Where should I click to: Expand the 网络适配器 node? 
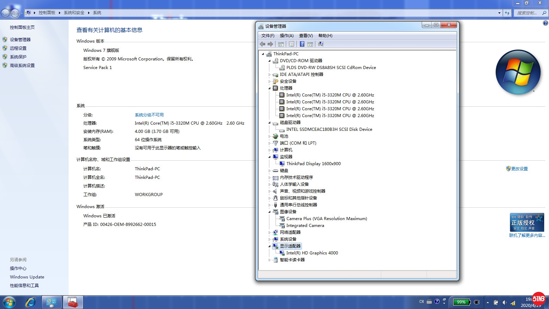(x=269, y=232)
